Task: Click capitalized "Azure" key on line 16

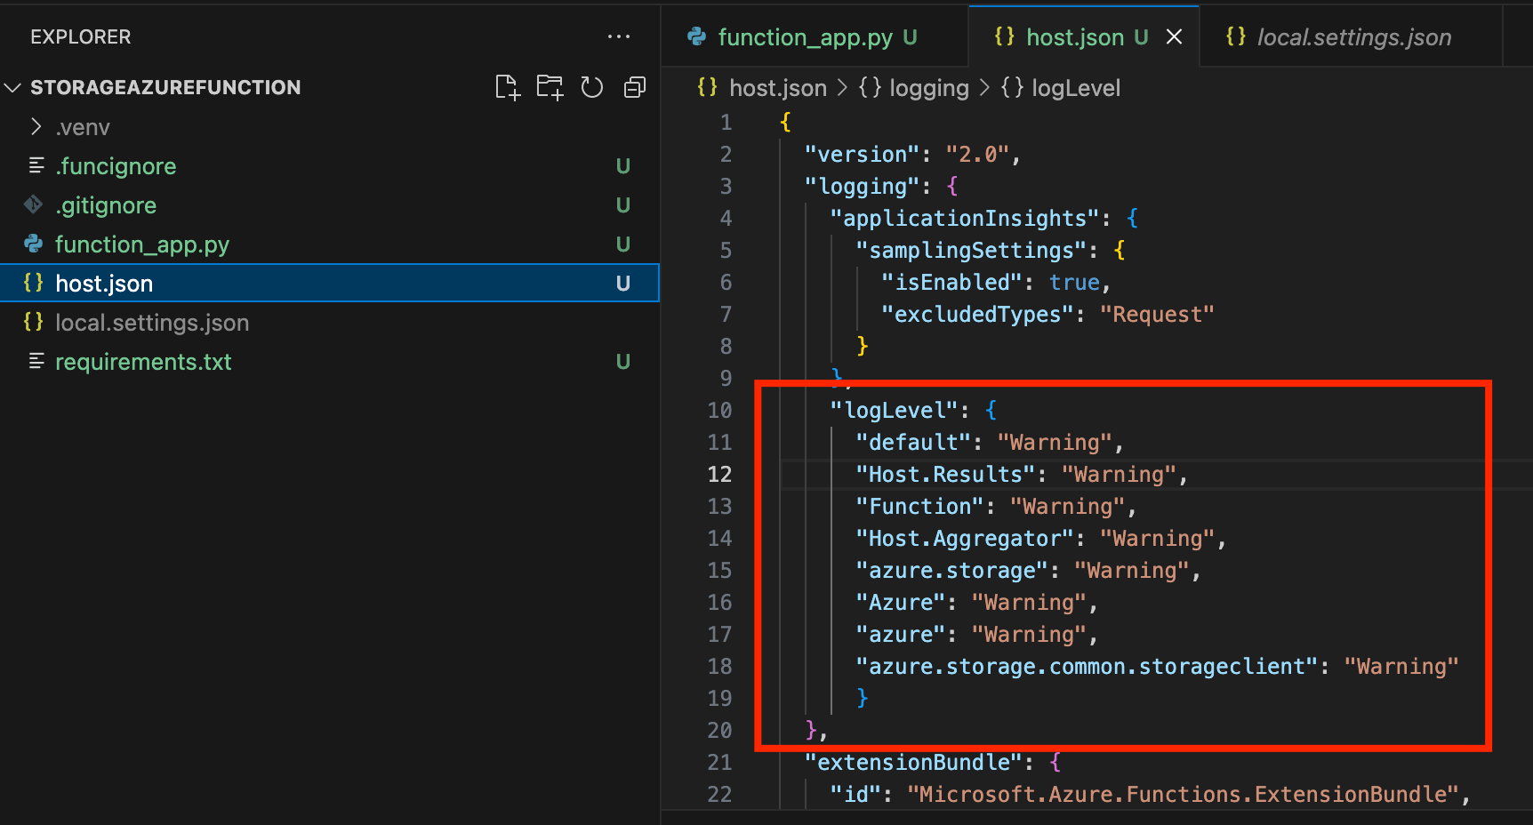Action: [x=901, y=602]
